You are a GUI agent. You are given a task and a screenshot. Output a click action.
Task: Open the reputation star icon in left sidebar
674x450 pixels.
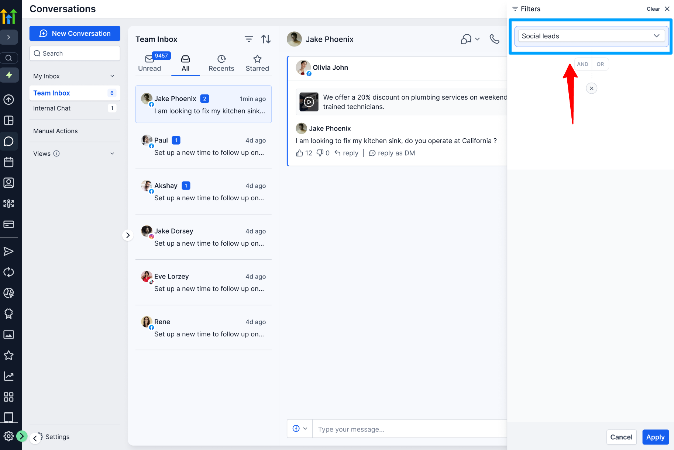[x=9, y=355]
